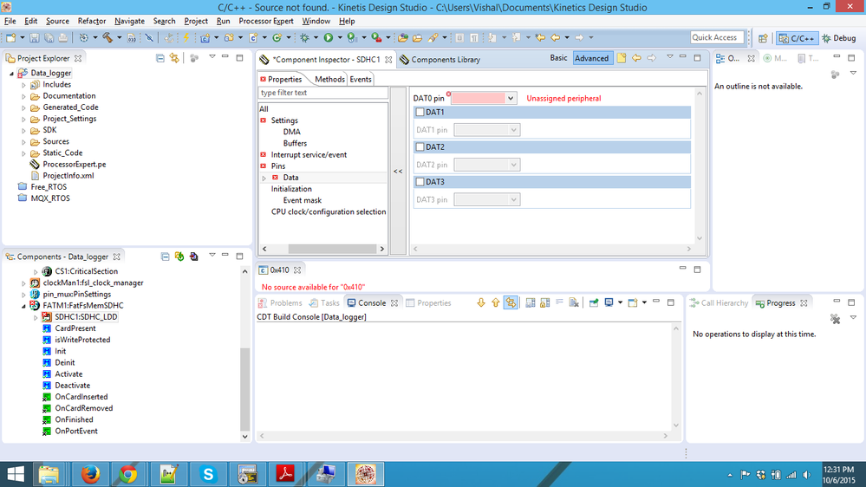Image resolution: width=866 pixels, height=487 pixels.
Task: Click Collapse All in Project Explorer
Action: pyautogui.click(x=160, y=58)
